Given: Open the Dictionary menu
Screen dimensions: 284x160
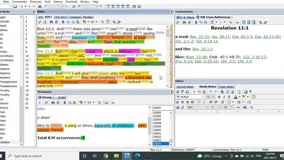Looking at the screenshot, I should (35, 2).
